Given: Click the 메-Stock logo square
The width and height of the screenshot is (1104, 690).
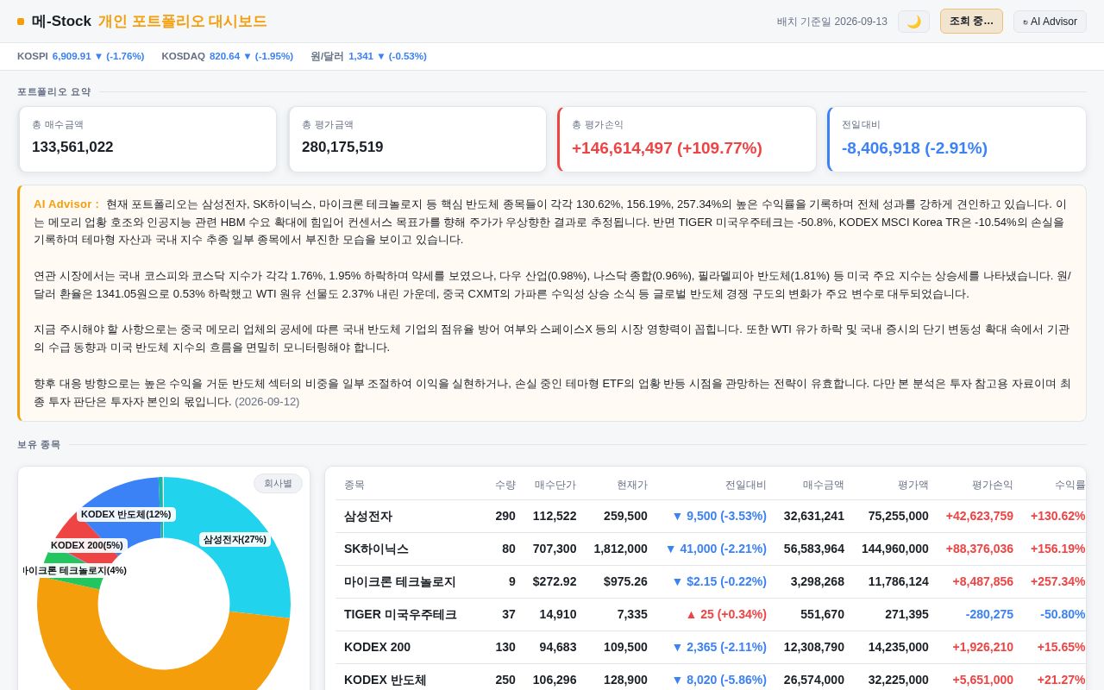Looking at the screenshot, I should pos(21,22).
